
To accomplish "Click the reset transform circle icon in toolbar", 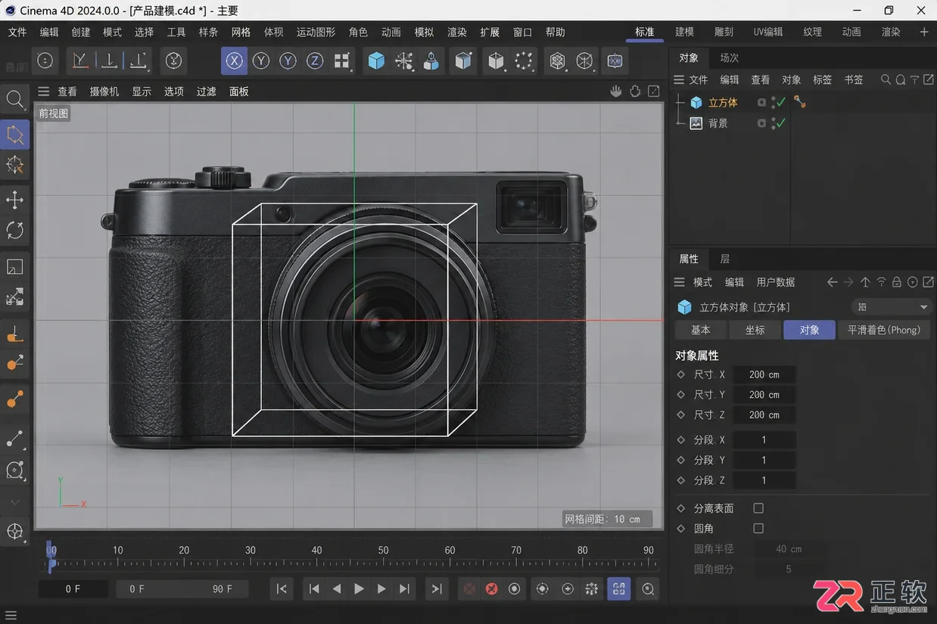I will coord(45,61).
